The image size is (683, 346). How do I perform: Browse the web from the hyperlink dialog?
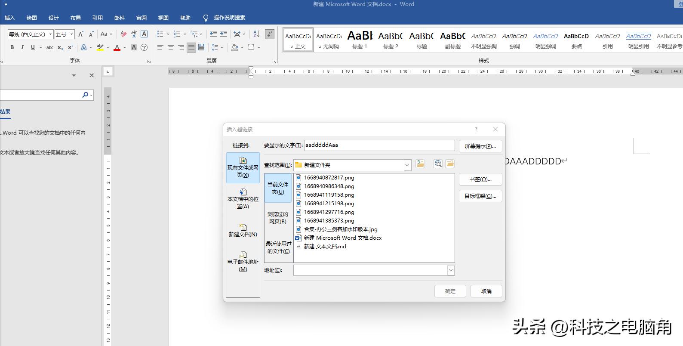[438, 164]
